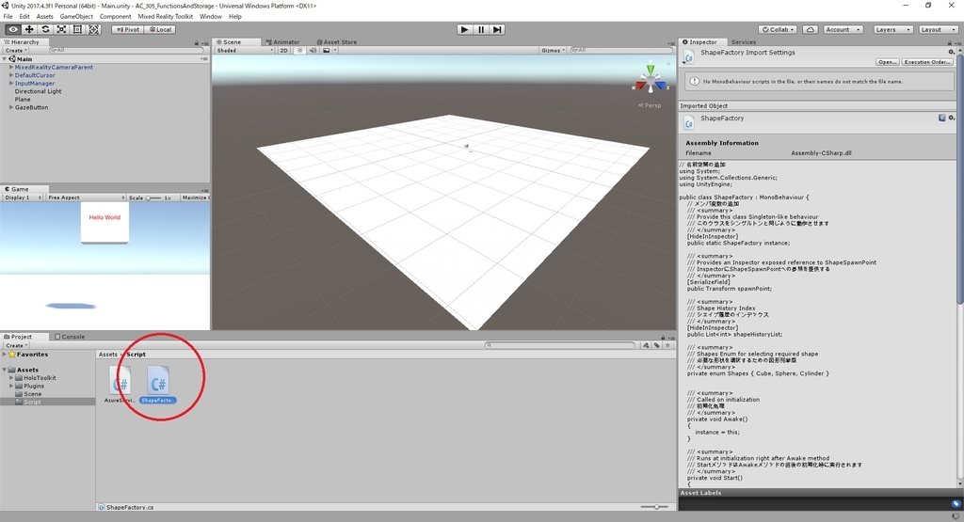The width and height of the screenshot is (964, 522).
Task: Toggle Maximize on Play in Game view
Action: pyautogui.click(x=194, y=198)
